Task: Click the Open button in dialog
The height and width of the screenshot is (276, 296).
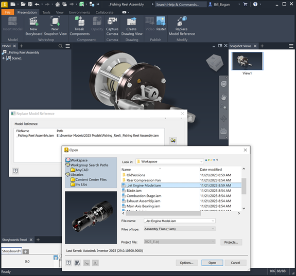Action: pyautogui.click(x=212, y=263)
